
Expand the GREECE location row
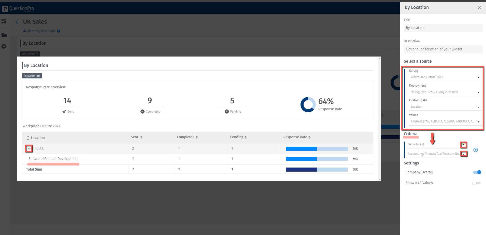pos(29,148)
